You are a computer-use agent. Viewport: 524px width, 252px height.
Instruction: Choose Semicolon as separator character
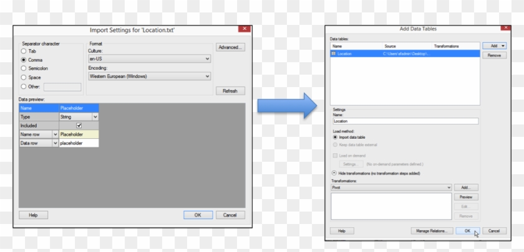24,68
